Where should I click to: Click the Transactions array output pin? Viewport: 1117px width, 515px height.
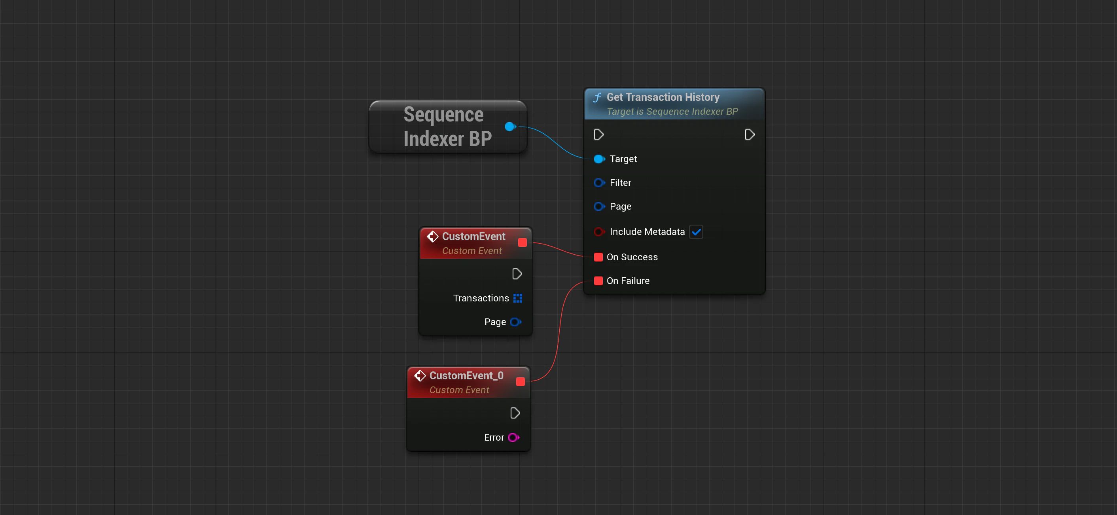click(518, 298)
